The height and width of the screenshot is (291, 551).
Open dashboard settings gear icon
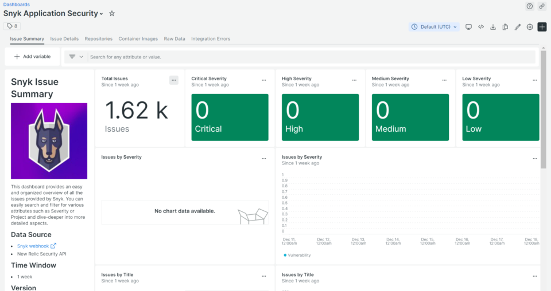[530, 27]
